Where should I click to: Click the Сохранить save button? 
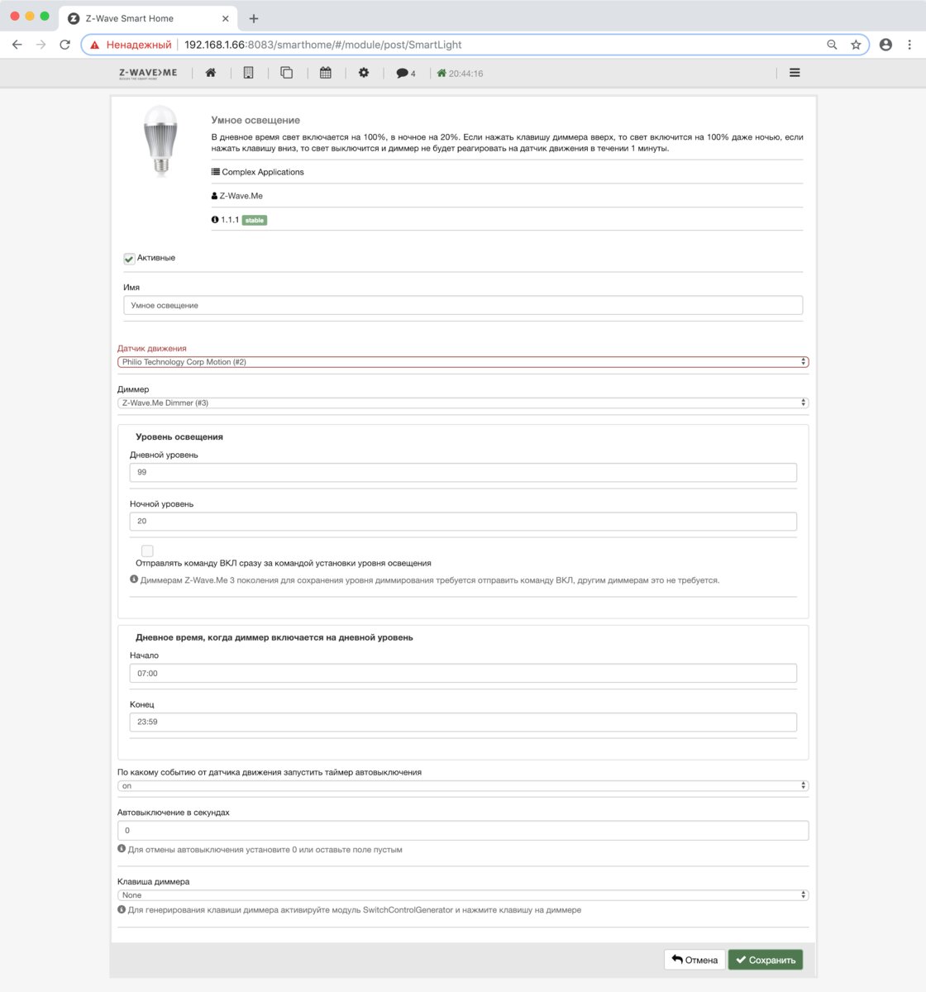[765, 960]
